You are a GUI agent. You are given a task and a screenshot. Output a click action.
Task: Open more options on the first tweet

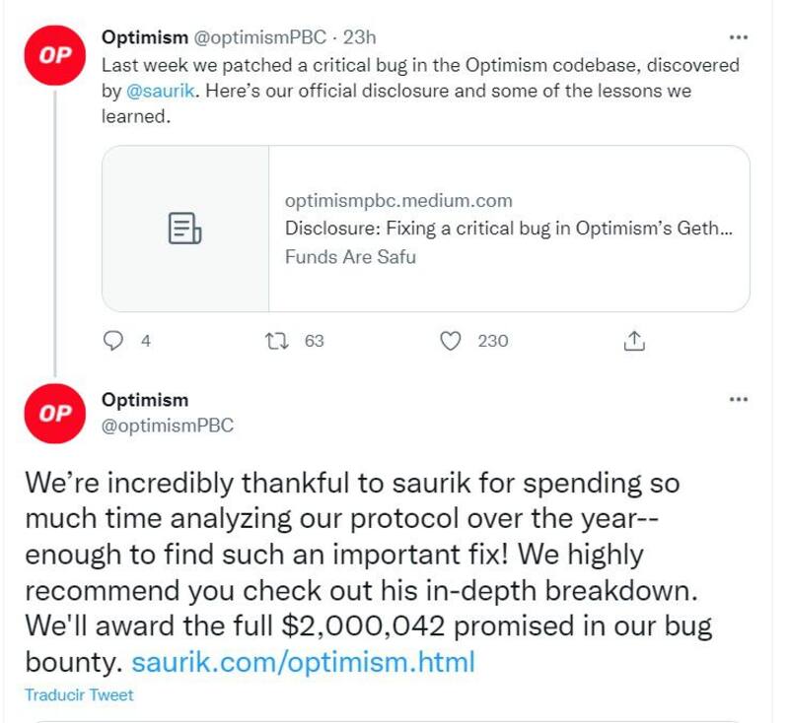click(x=738, y=37)
